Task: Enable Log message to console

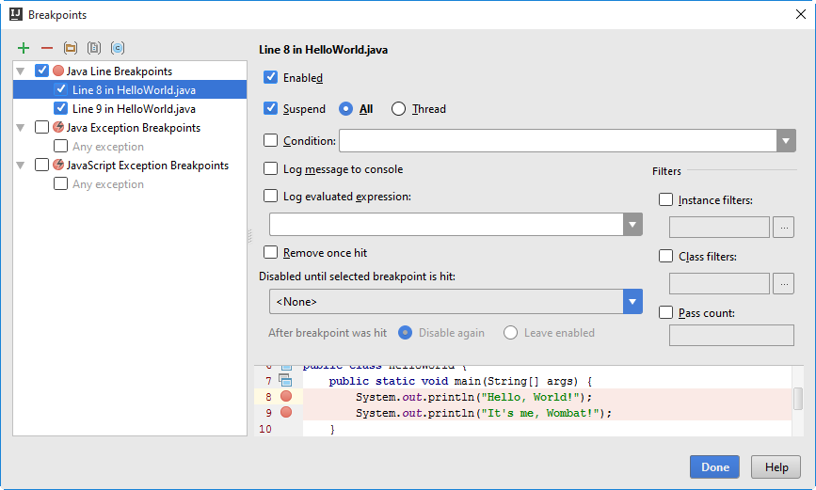Action: pyautogui.click(x=271, y=168)
